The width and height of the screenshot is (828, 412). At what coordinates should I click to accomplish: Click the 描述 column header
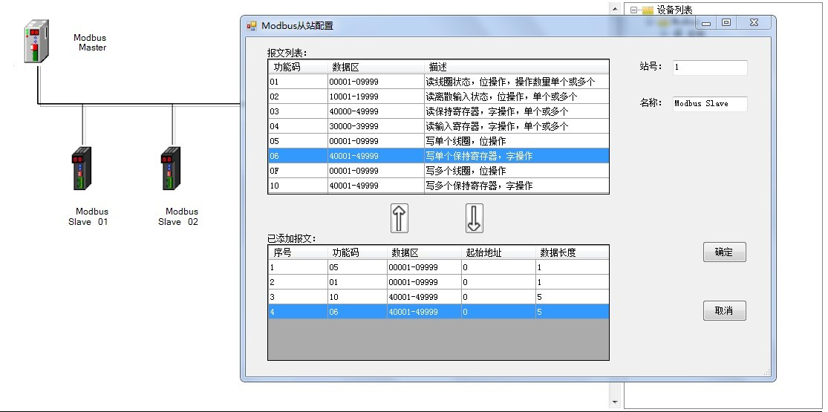[517, 67]
